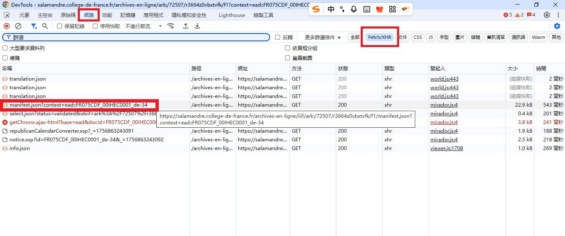Select the CSS filter button
The height and width of the screenshot is (236, 565).
click(x=418, y=37)
